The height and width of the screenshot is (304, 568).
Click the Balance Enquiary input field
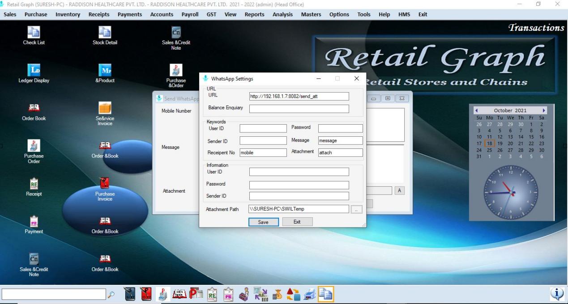[x=299, y=109]
